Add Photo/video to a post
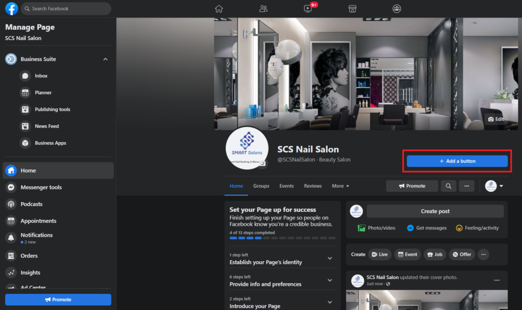 pyautogui.click(x=376, y=228)
